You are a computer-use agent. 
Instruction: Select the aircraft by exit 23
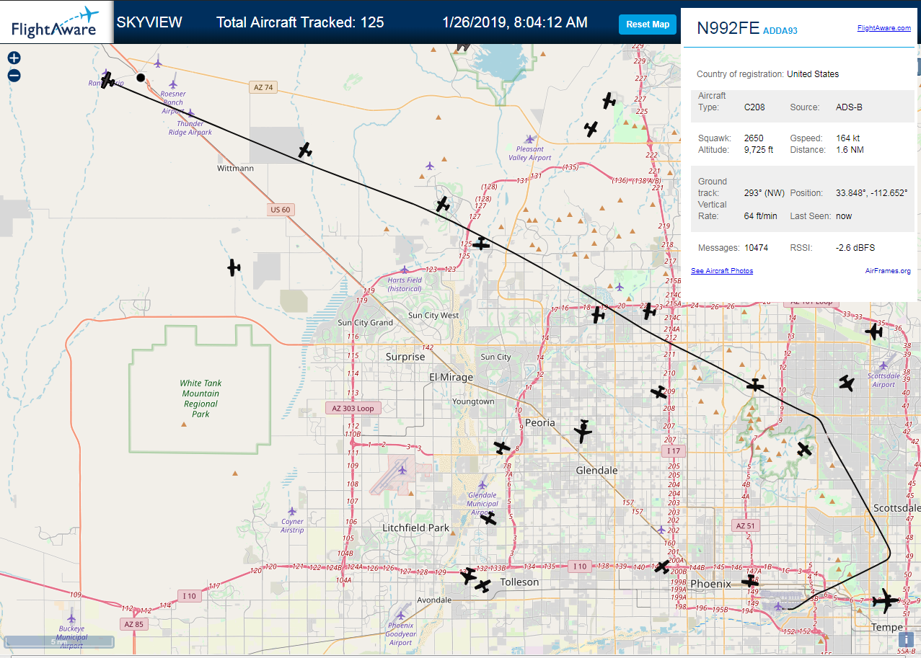tap(649, 311)
